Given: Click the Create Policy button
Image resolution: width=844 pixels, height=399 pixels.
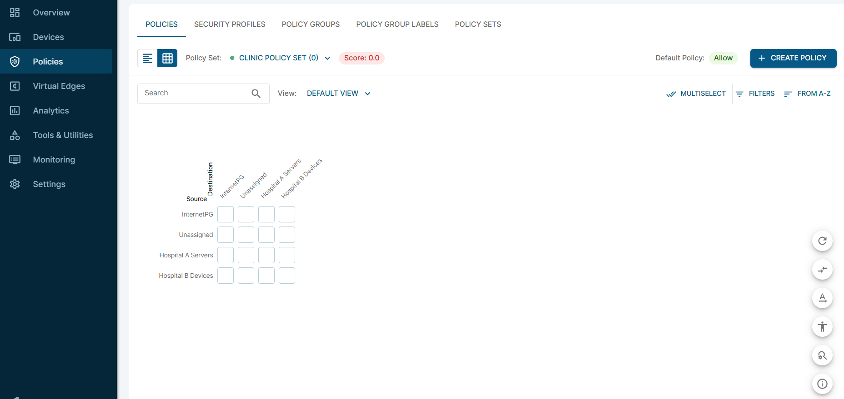Looking at the screenshot, I should 793,58.
